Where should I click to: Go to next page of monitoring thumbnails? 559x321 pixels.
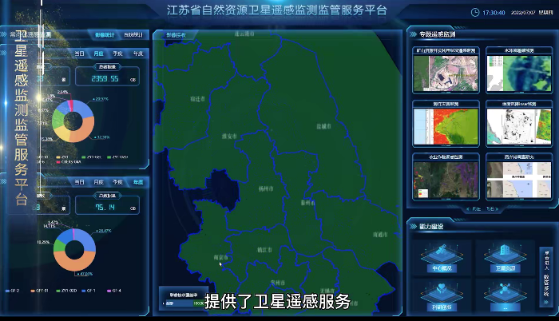[x=492, y=209]
